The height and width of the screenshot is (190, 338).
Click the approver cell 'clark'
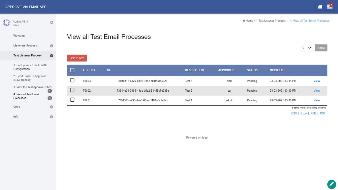point(229,81)
